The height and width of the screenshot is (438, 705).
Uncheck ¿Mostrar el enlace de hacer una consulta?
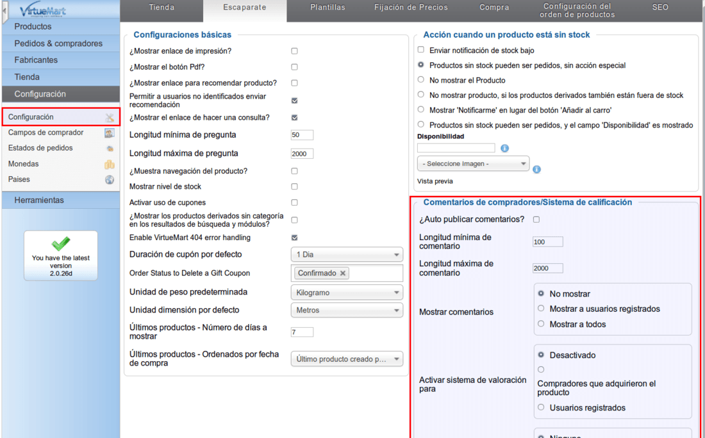[x=295, y=118]
